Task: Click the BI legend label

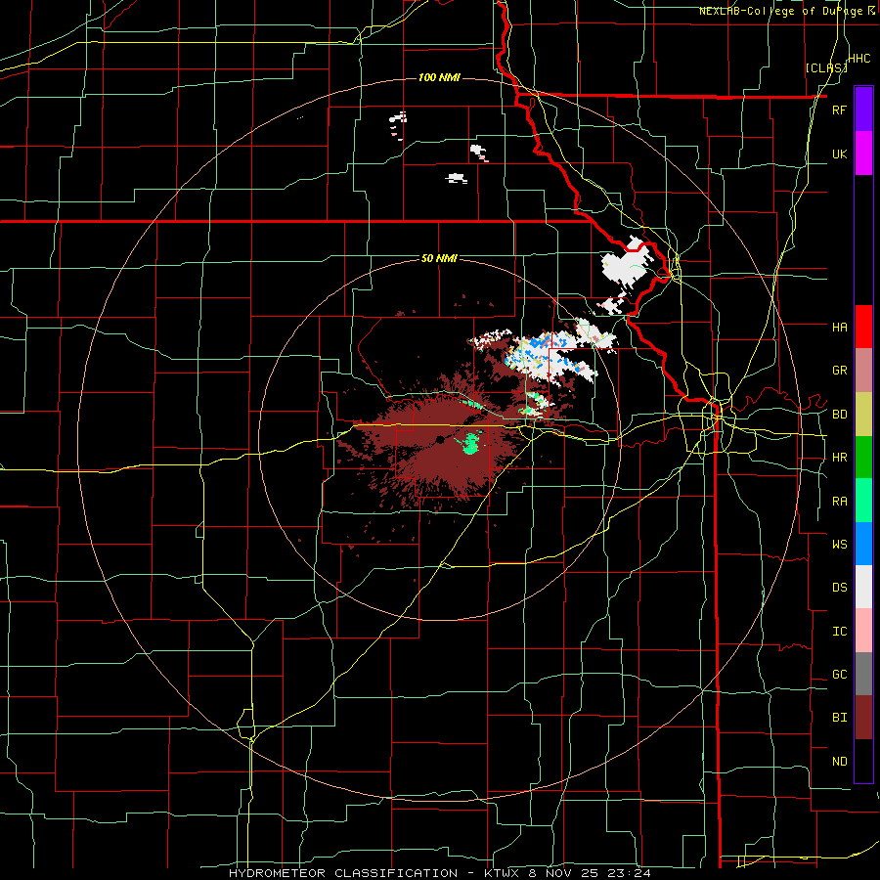Action: pos(839,718)
